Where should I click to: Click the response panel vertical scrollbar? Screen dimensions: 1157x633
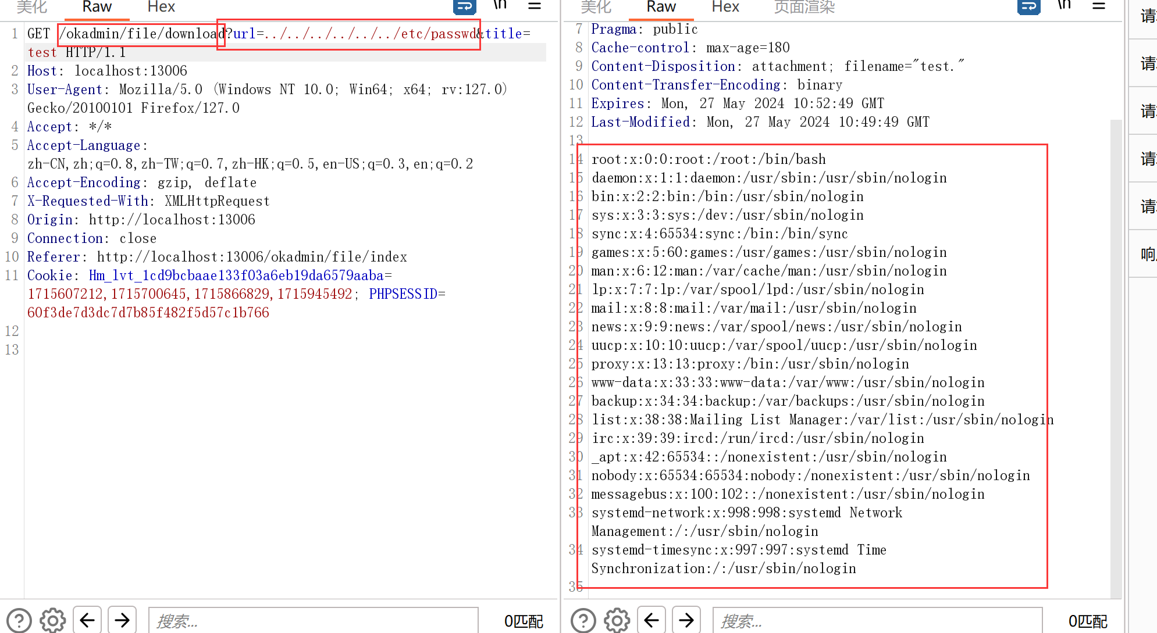click(x=1116, y=359)
